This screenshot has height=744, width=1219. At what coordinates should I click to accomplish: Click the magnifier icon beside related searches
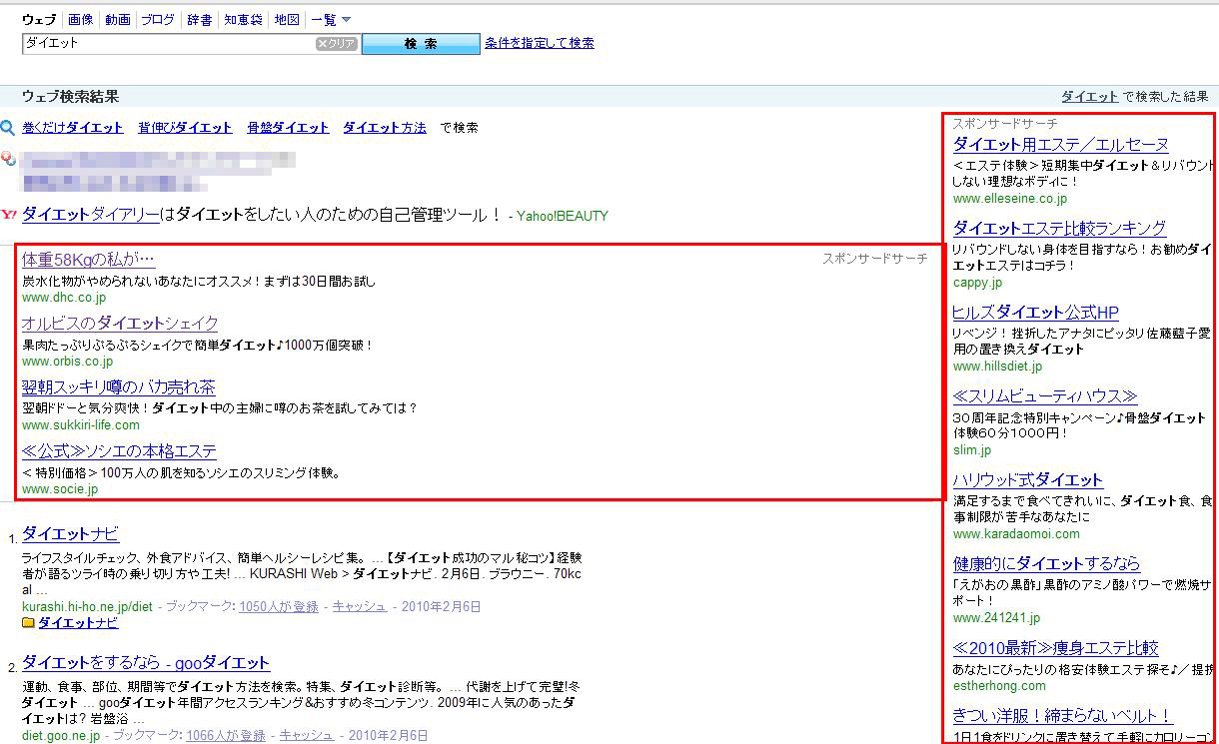[x=7, y=128]
